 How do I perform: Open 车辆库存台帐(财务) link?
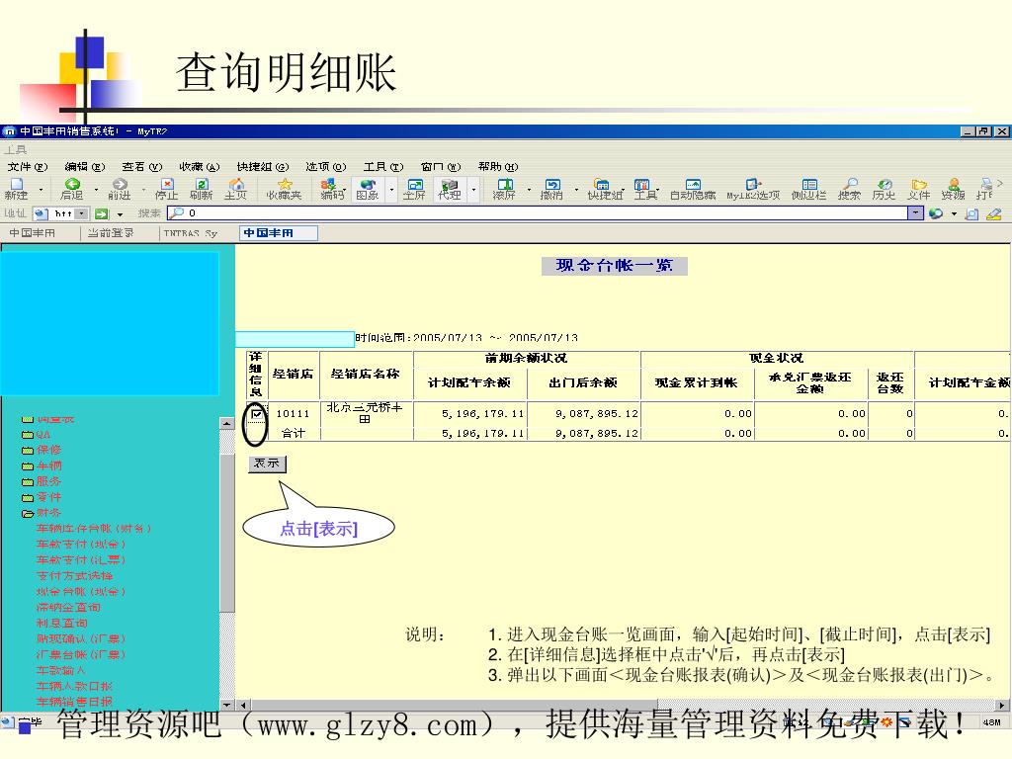[94, 529]
